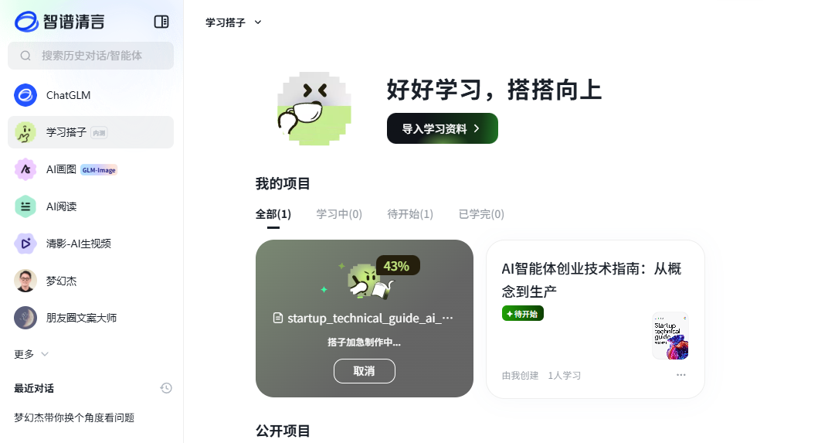Open the three-dot menu on the project card
The width and height of the screenshot is (828, 443).
coord(680,375)
